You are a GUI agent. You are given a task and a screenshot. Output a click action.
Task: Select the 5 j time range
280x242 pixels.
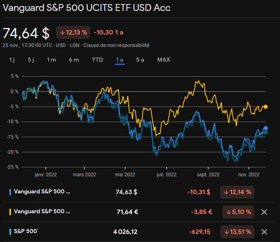31,60
